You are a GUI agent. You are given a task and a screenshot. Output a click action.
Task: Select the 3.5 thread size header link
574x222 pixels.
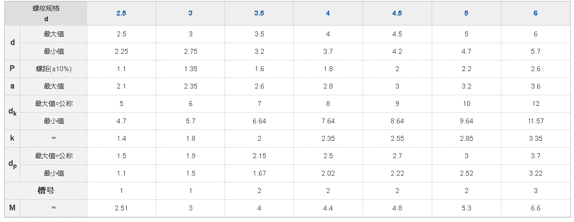[x=259, y=13]
